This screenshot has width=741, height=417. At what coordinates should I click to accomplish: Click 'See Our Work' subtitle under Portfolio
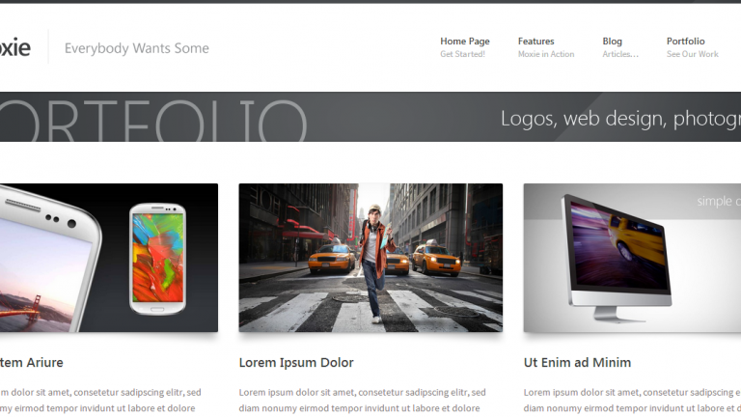click(693, 54)
